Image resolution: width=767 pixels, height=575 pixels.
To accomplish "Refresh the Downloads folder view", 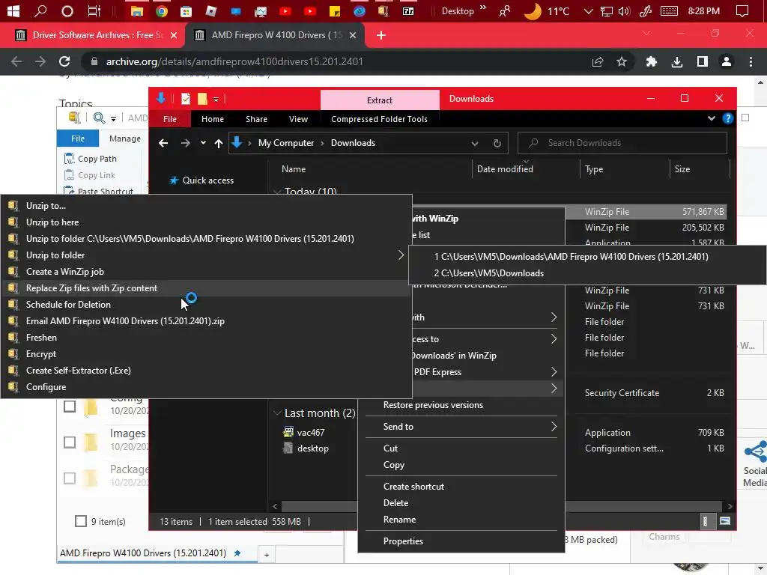I will click(497, 143).
